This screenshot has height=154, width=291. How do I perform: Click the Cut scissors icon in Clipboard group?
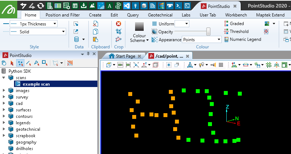coord(96,24)
